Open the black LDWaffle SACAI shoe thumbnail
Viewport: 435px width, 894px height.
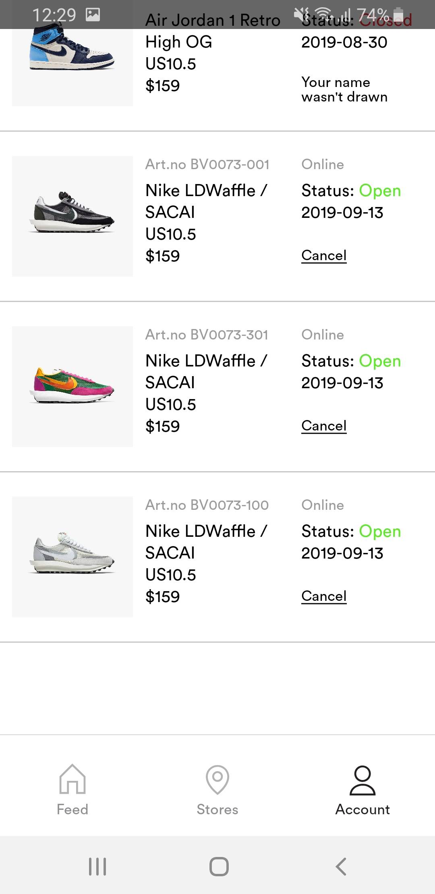tap(72, 216)
